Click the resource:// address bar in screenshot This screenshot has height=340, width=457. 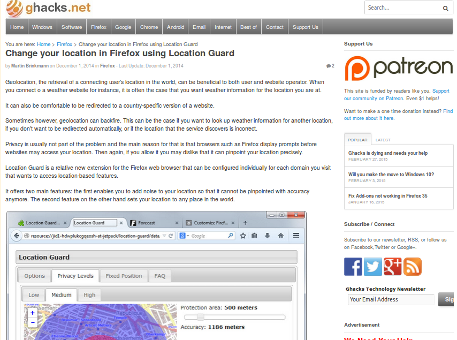pos(95,236)
